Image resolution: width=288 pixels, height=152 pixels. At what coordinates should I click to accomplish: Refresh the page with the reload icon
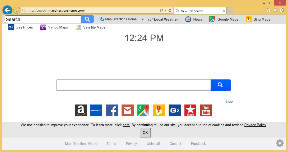[x=170, y=11]
